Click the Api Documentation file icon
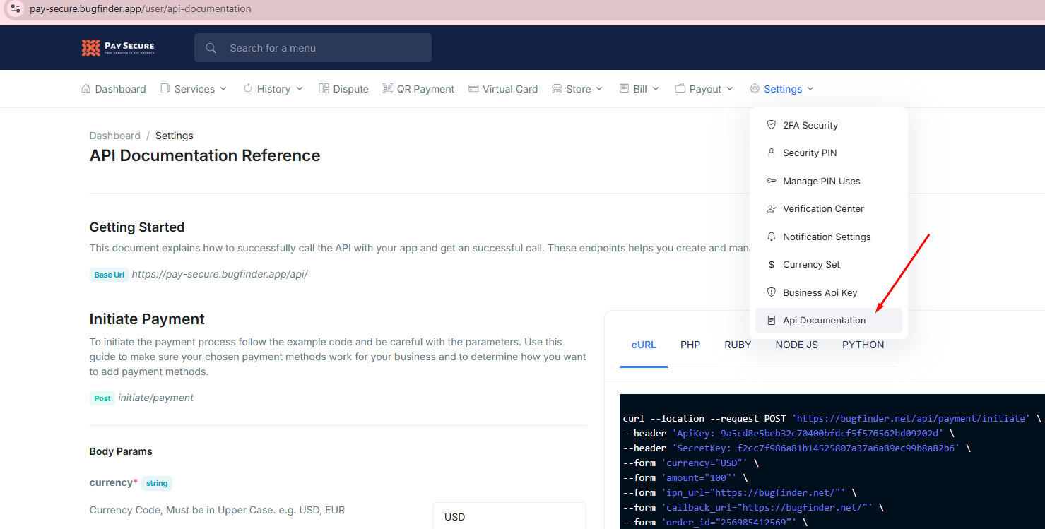 (x=772, y=320)
